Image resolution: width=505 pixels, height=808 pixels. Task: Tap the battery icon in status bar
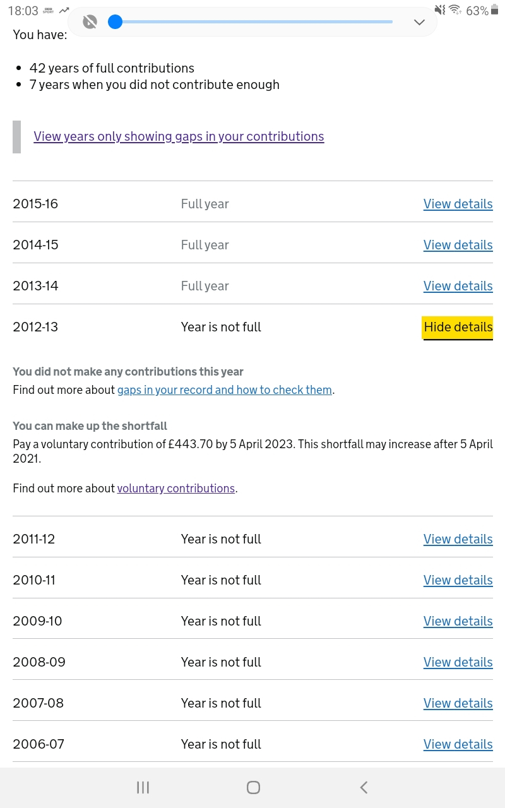tap(494, 10)
